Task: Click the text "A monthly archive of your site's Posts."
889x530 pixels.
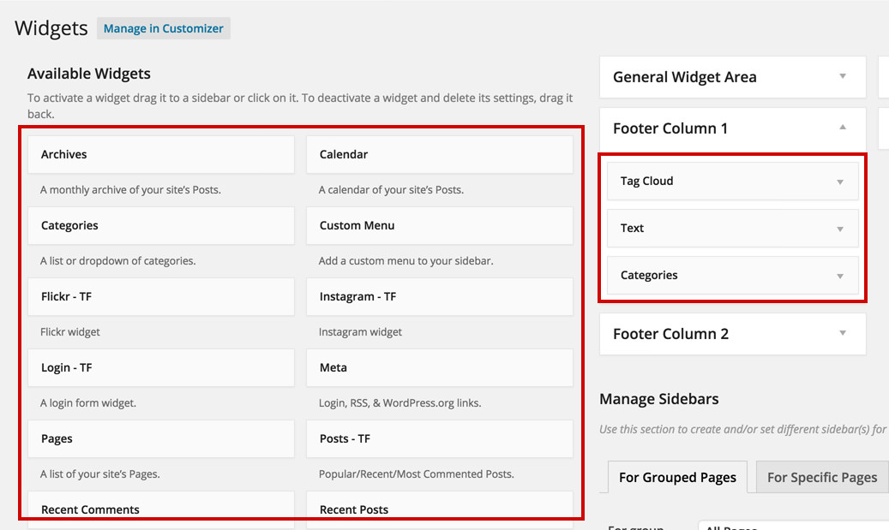Action: click(130, 190)
